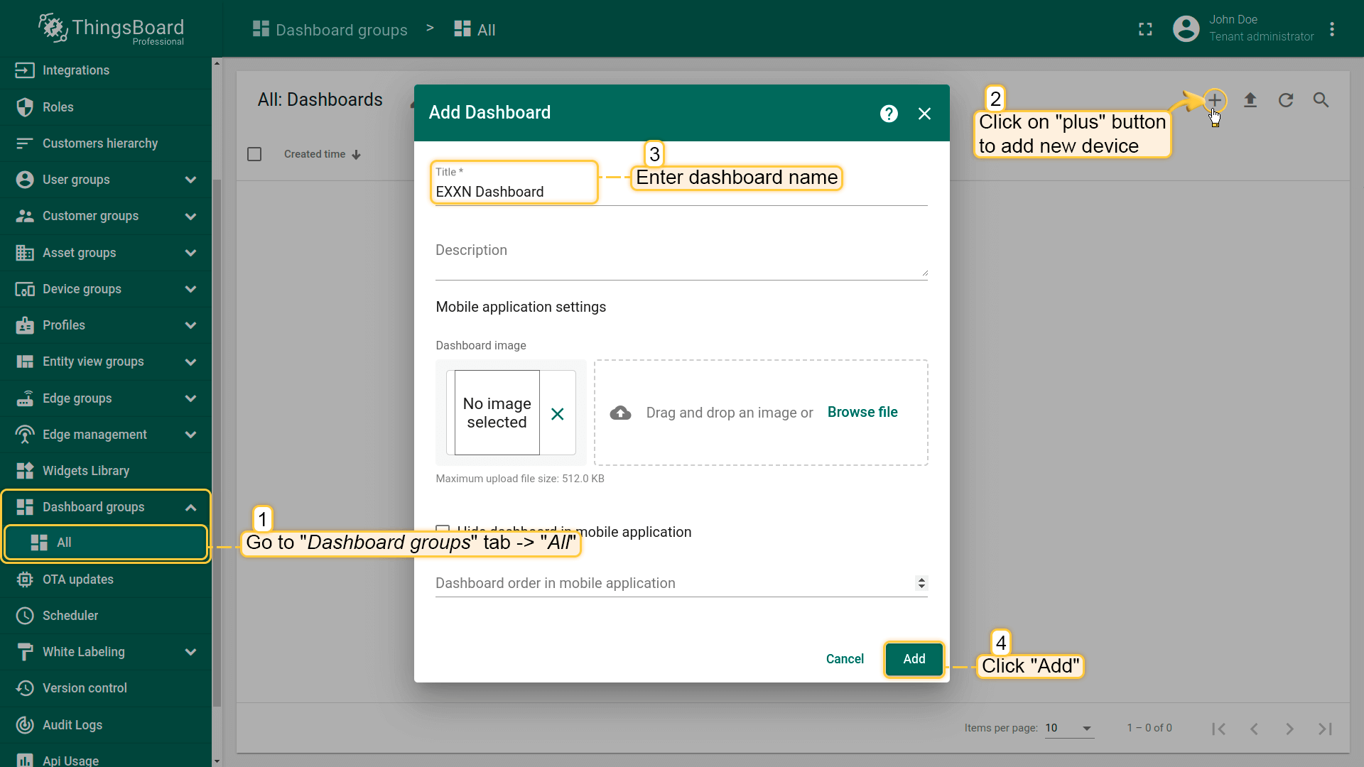Click the Add button

[914, 659]
